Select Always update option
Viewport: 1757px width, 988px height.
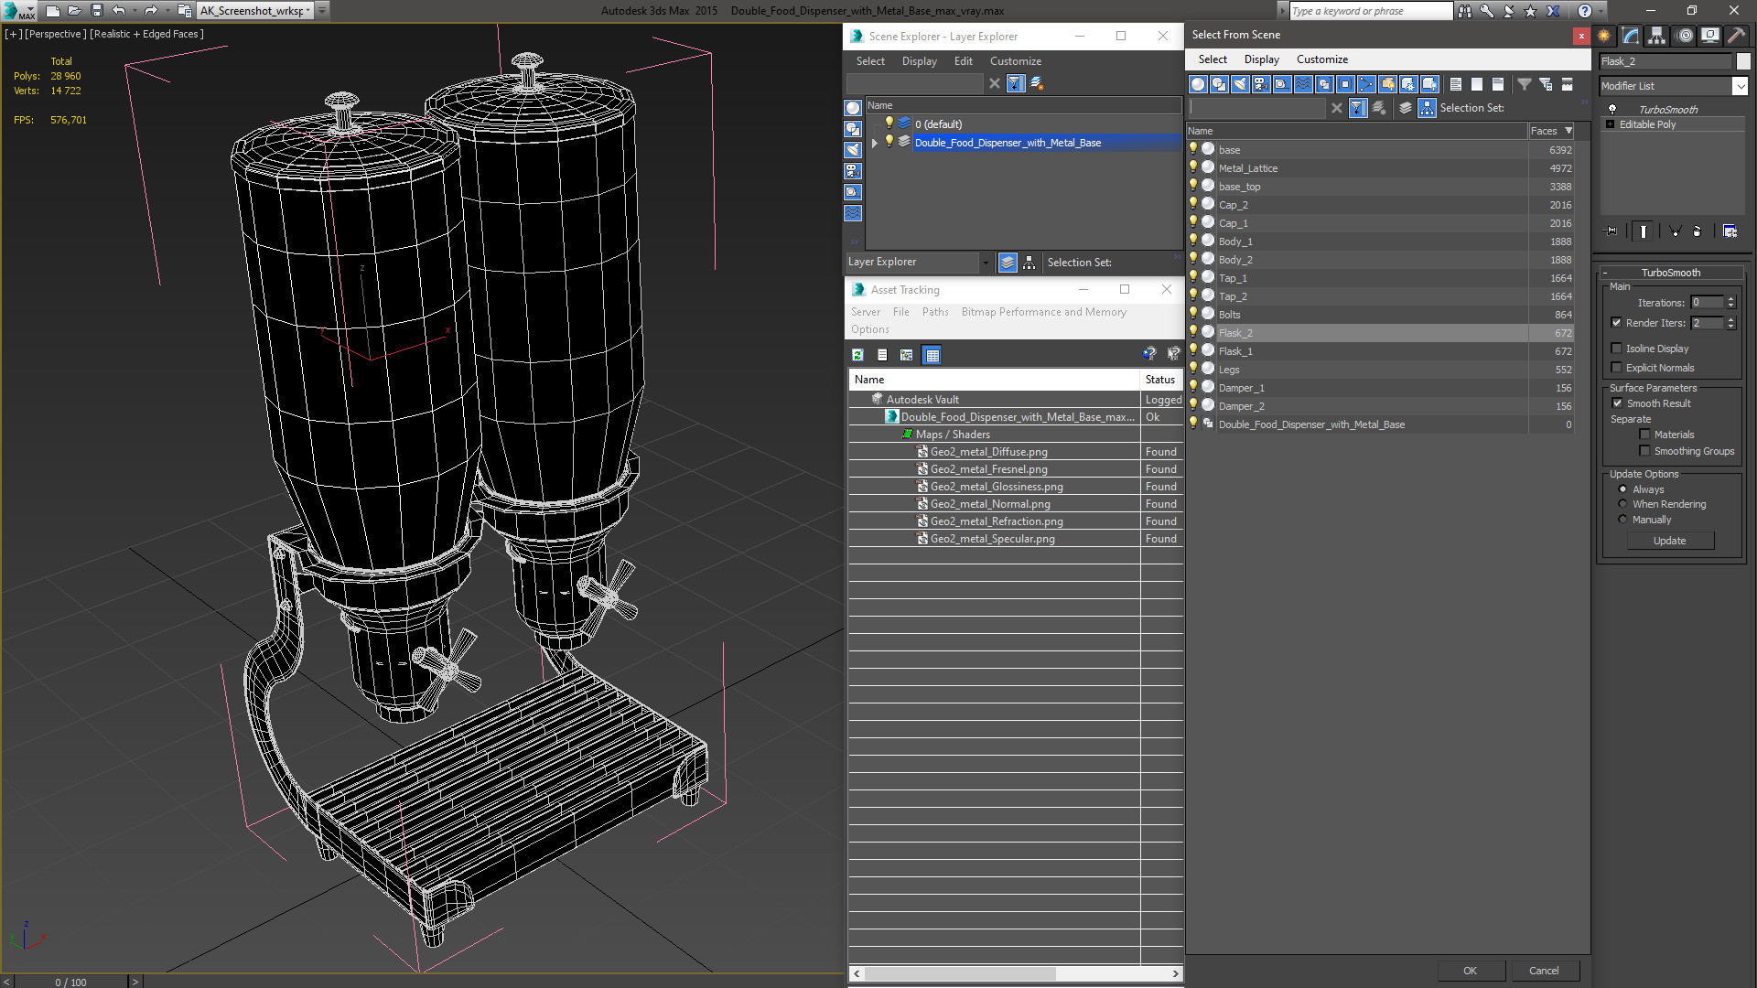click(x=1623, y=489)
